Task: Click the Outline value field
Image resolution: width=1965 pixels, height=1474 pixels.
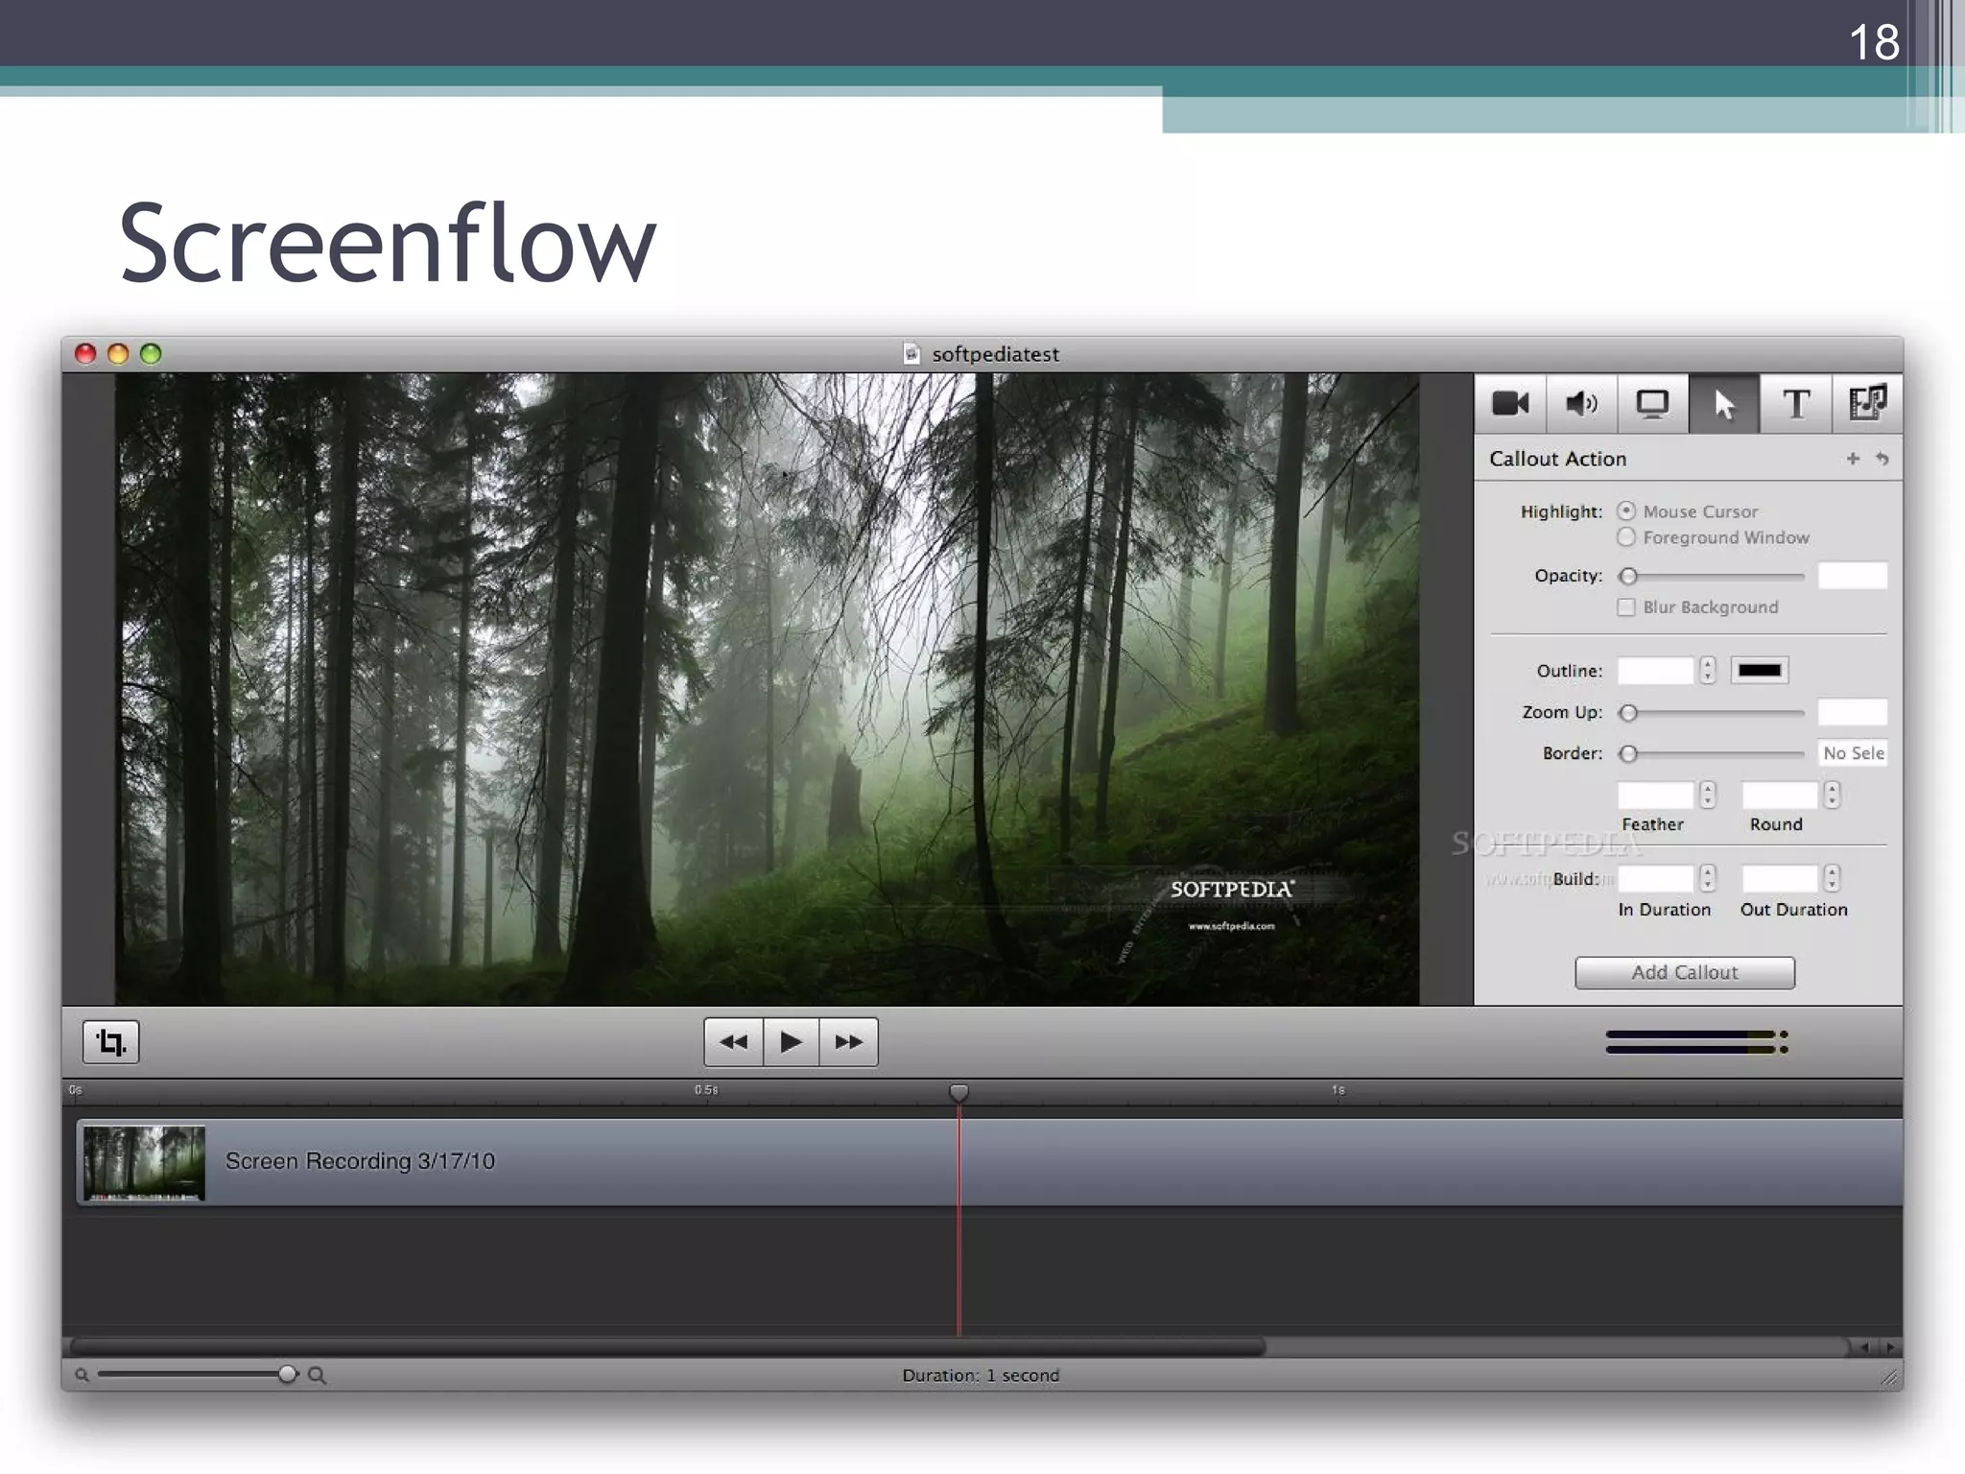Action: pyautogui.click(x=1655, y=671)
